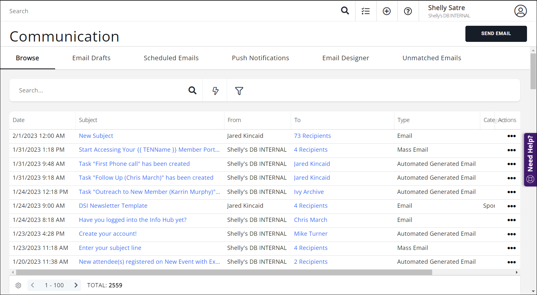Switch to the Email Drafts tab
The height and width of the screenshot is (295, 537).
coord(91,58)
